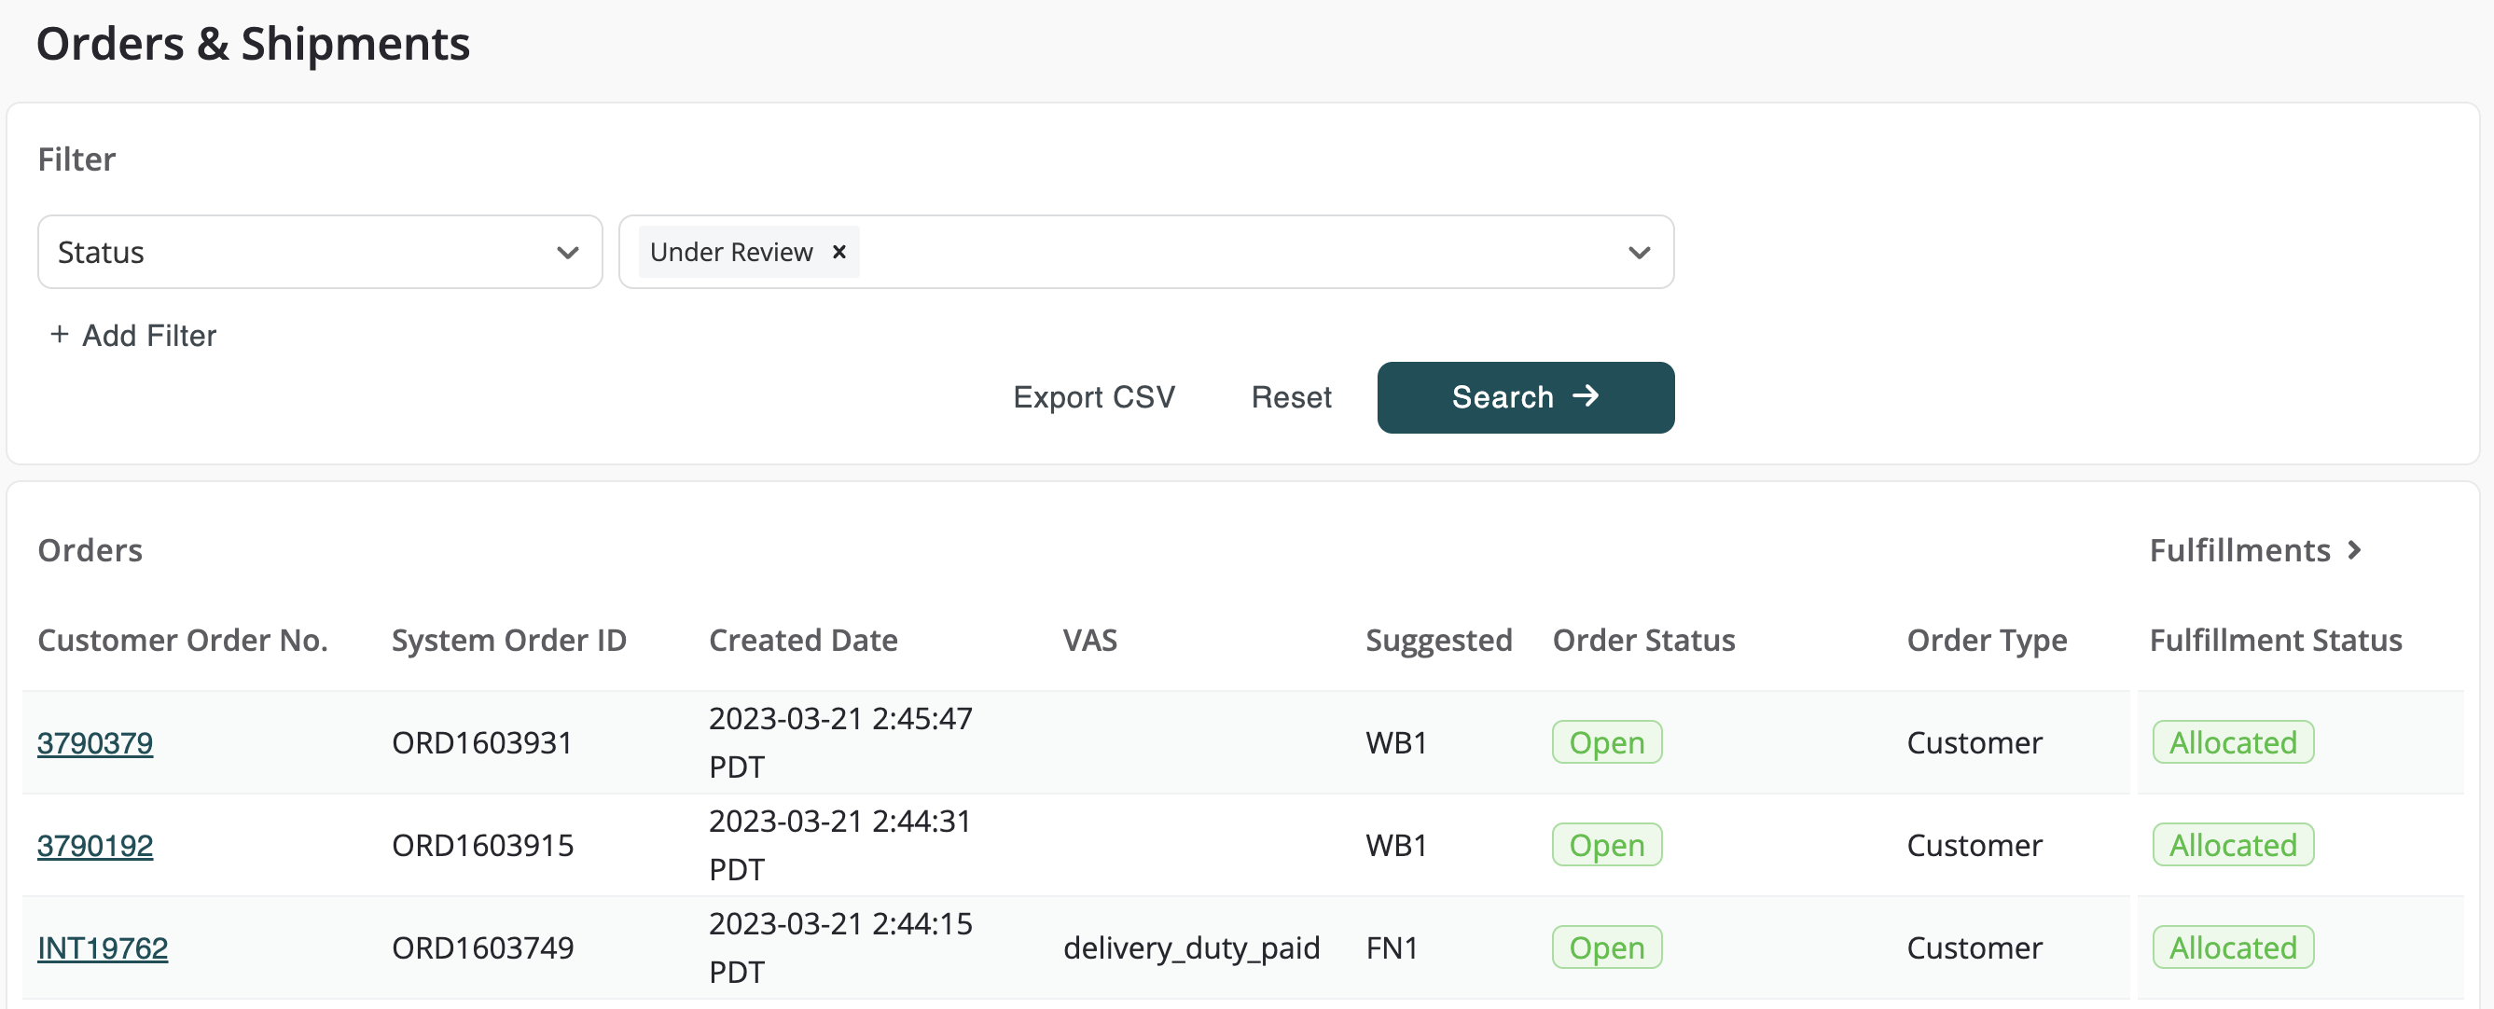
Task: Select system order ID ORD1603749
Action: click(482, 948)
